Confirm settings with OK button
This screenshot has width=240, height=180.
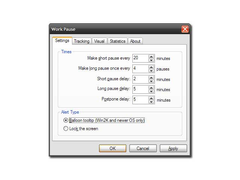point(112,148)
